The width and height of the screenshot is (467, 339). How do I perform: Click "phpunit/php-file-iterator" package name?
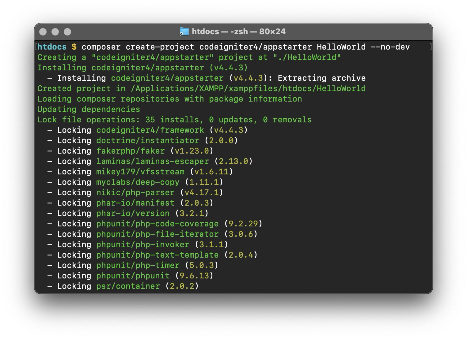pyautogui.click(x=158, y=234)
